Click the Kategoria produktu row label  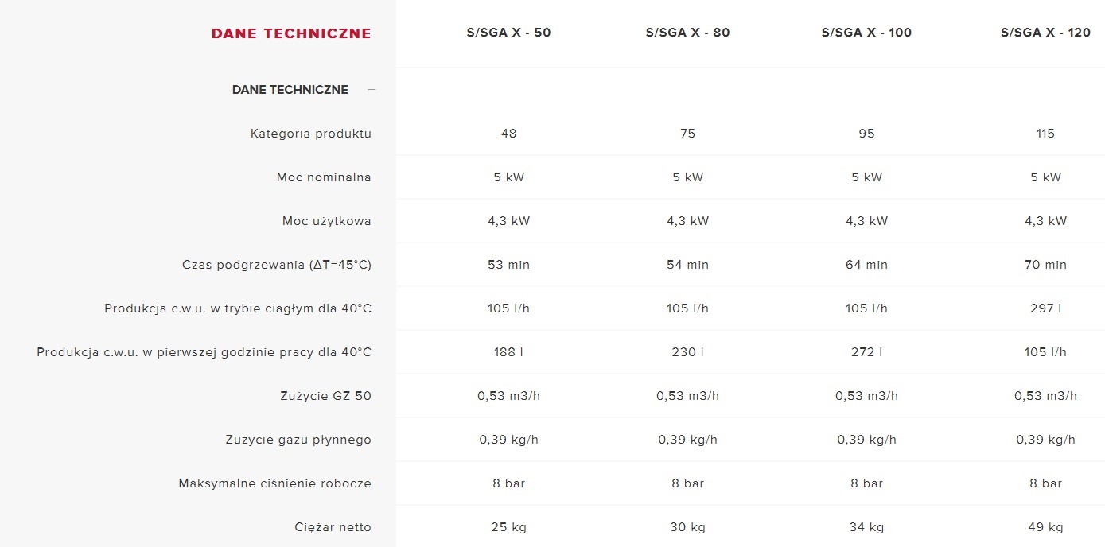pos(311,134)
